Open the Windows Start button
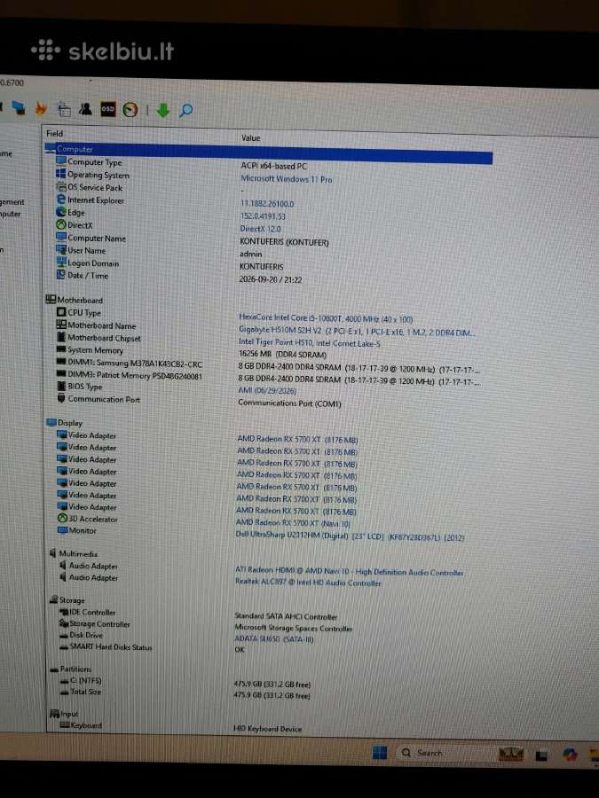Image resolution: width=599 pixels, height=798 pixels. pyautogui.click(x=380, y=752)
